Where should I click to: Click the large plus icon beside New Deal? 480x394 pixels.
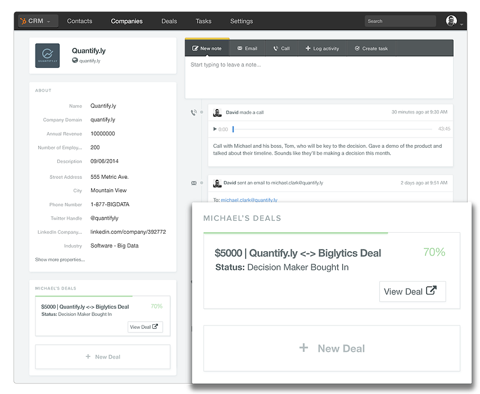304,347
